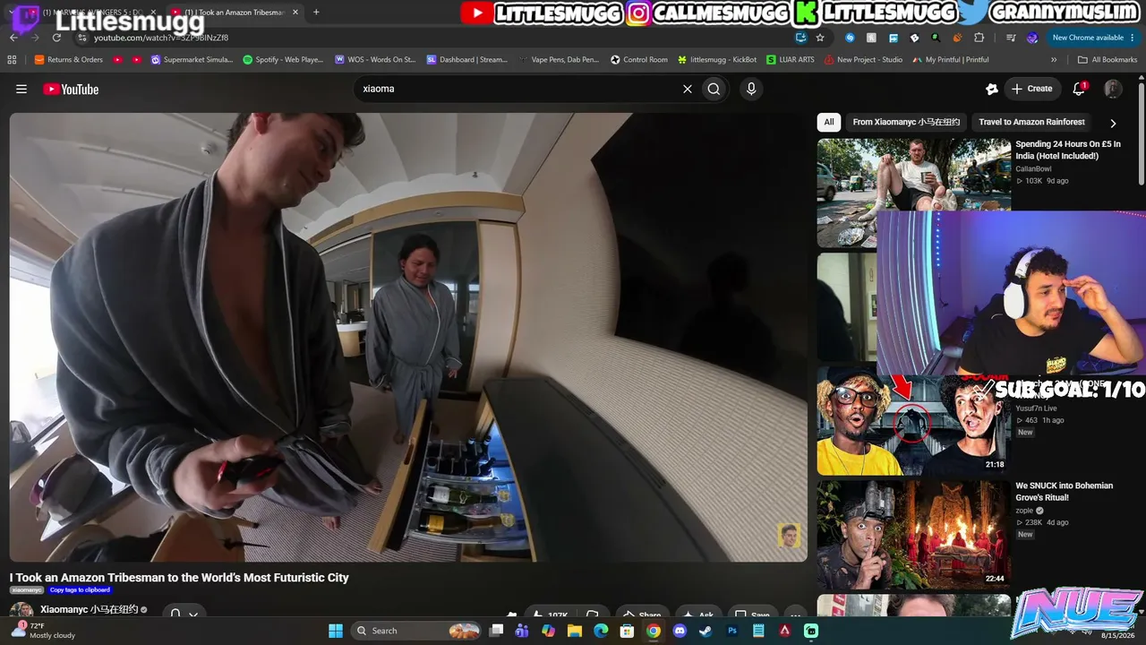This screenshot has width=1146, height=645.
Task: Close the Amazon Tribesman tab
Action: pos(295,13)
